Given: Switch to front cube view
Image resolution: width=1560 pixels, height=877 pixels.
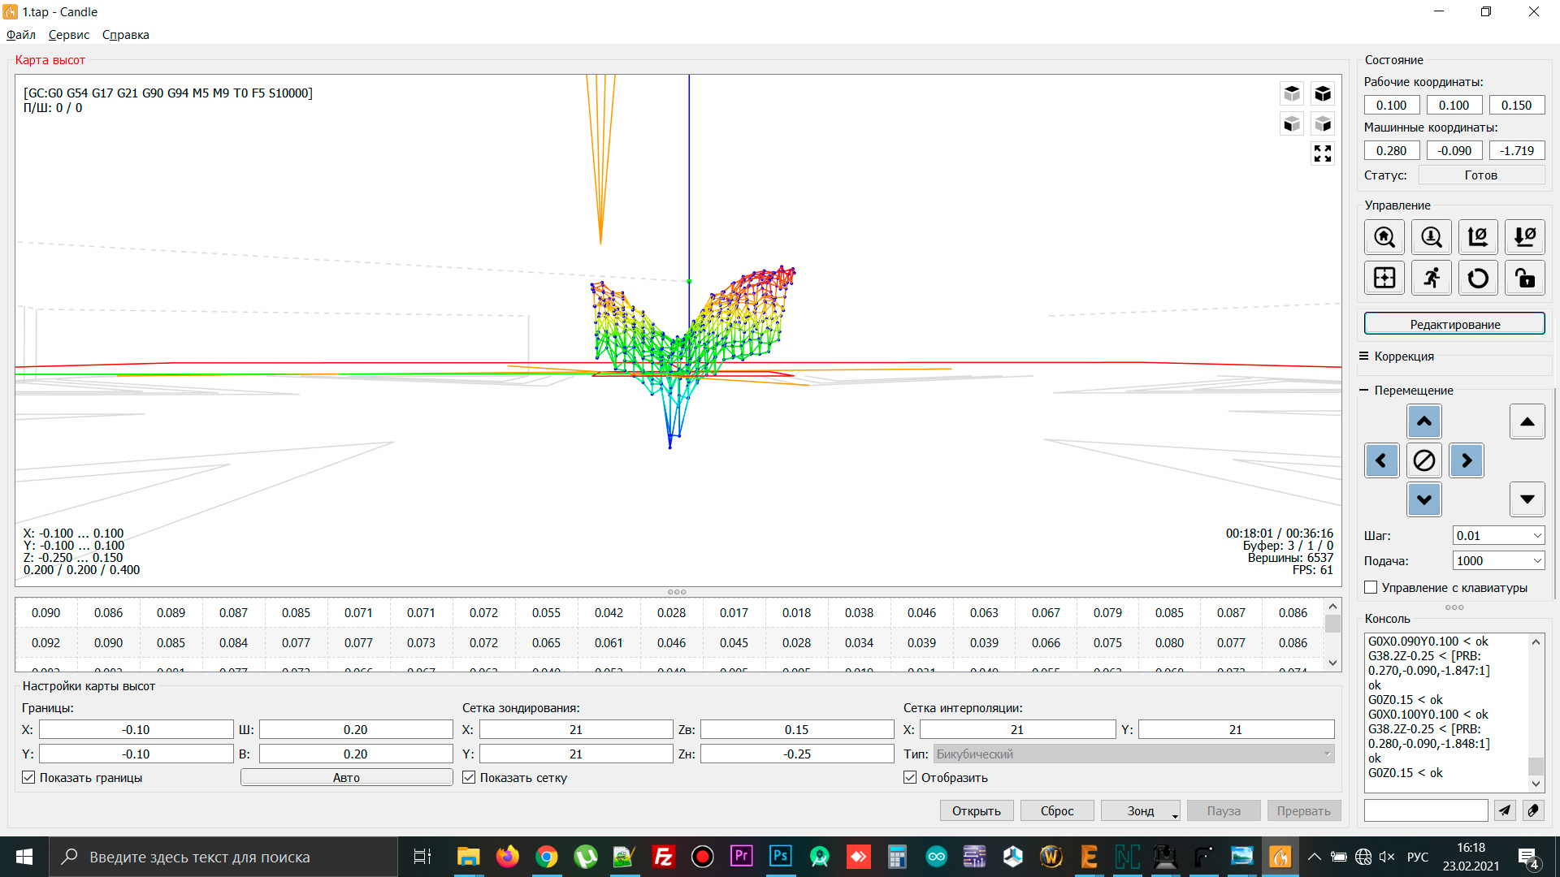Looking at the screenshot, I should [1292, 123].
